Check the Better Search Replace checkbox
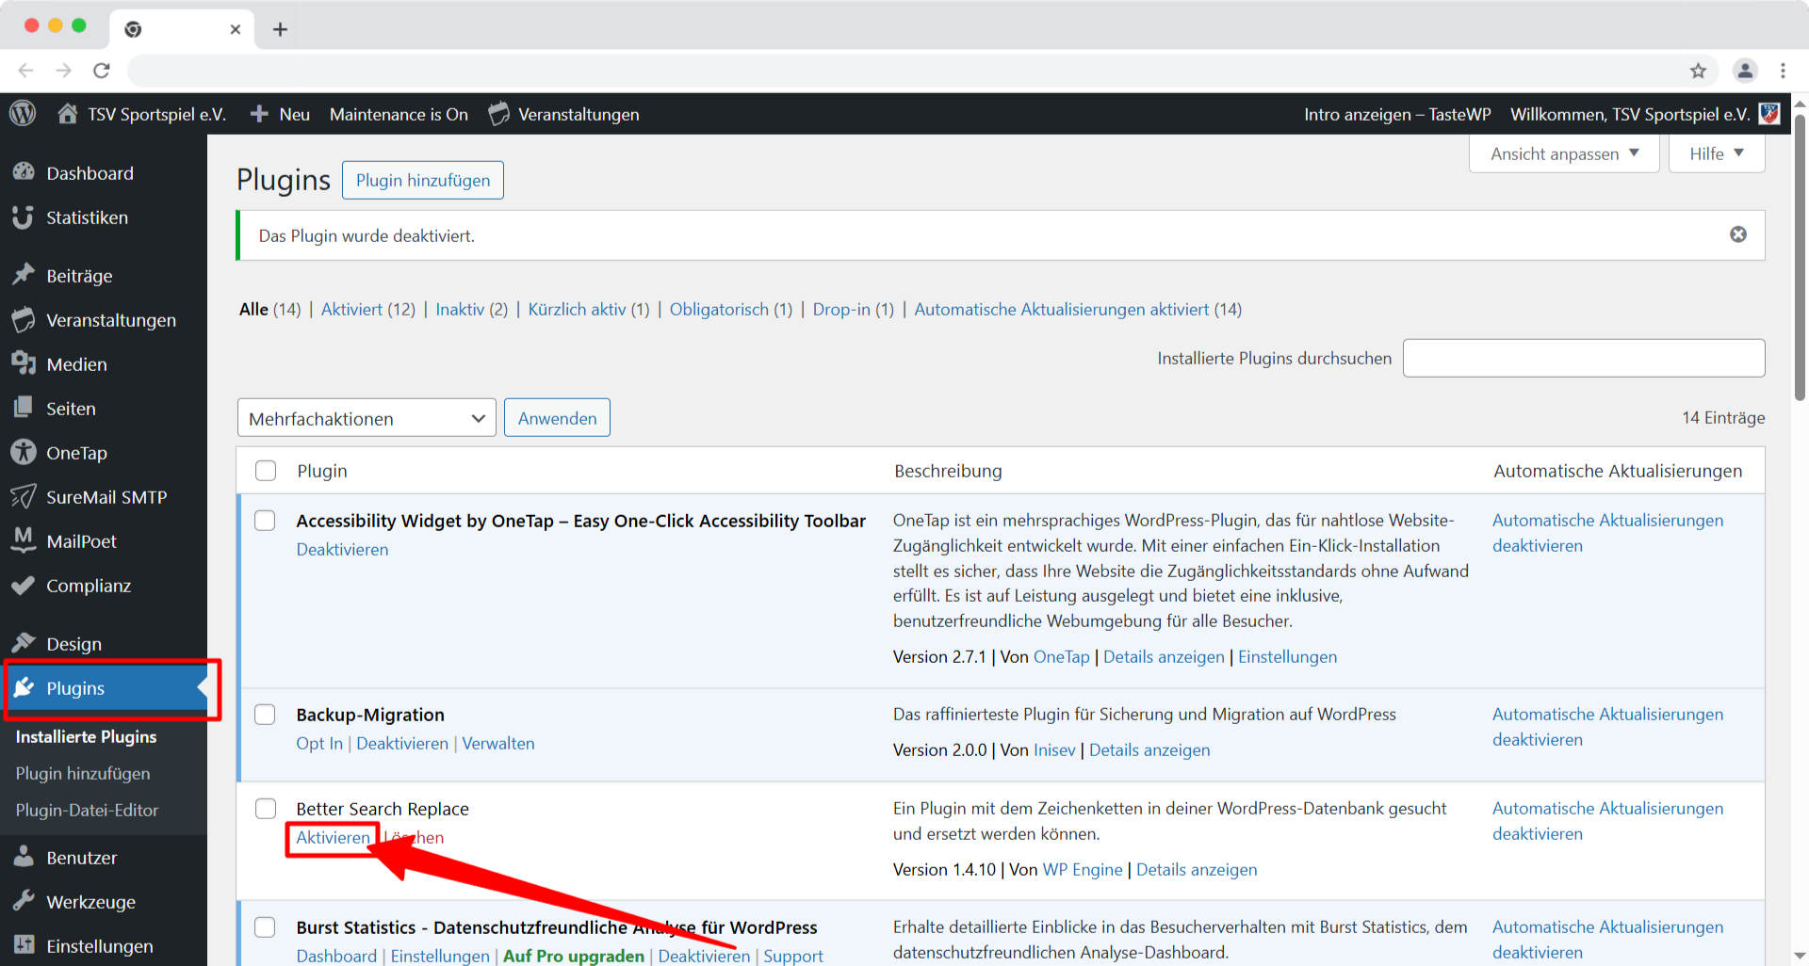The image size is (1809, 966). [266, 809]
